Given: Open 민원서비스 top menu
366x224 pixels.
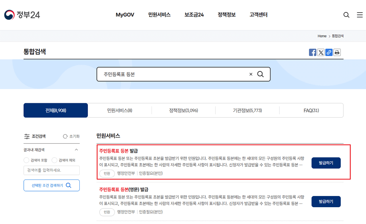Looking at the screenshot, I should pyautogui.click(x=160, y=15).
